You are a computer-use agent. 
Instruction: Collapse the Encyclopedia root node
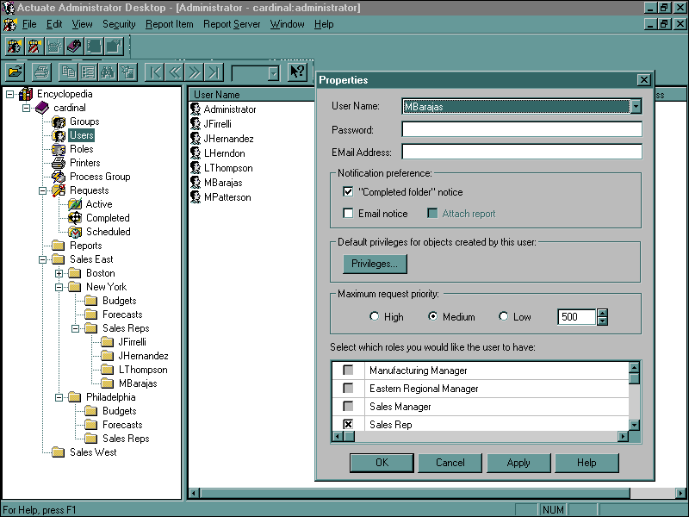(x=9, y=94)
